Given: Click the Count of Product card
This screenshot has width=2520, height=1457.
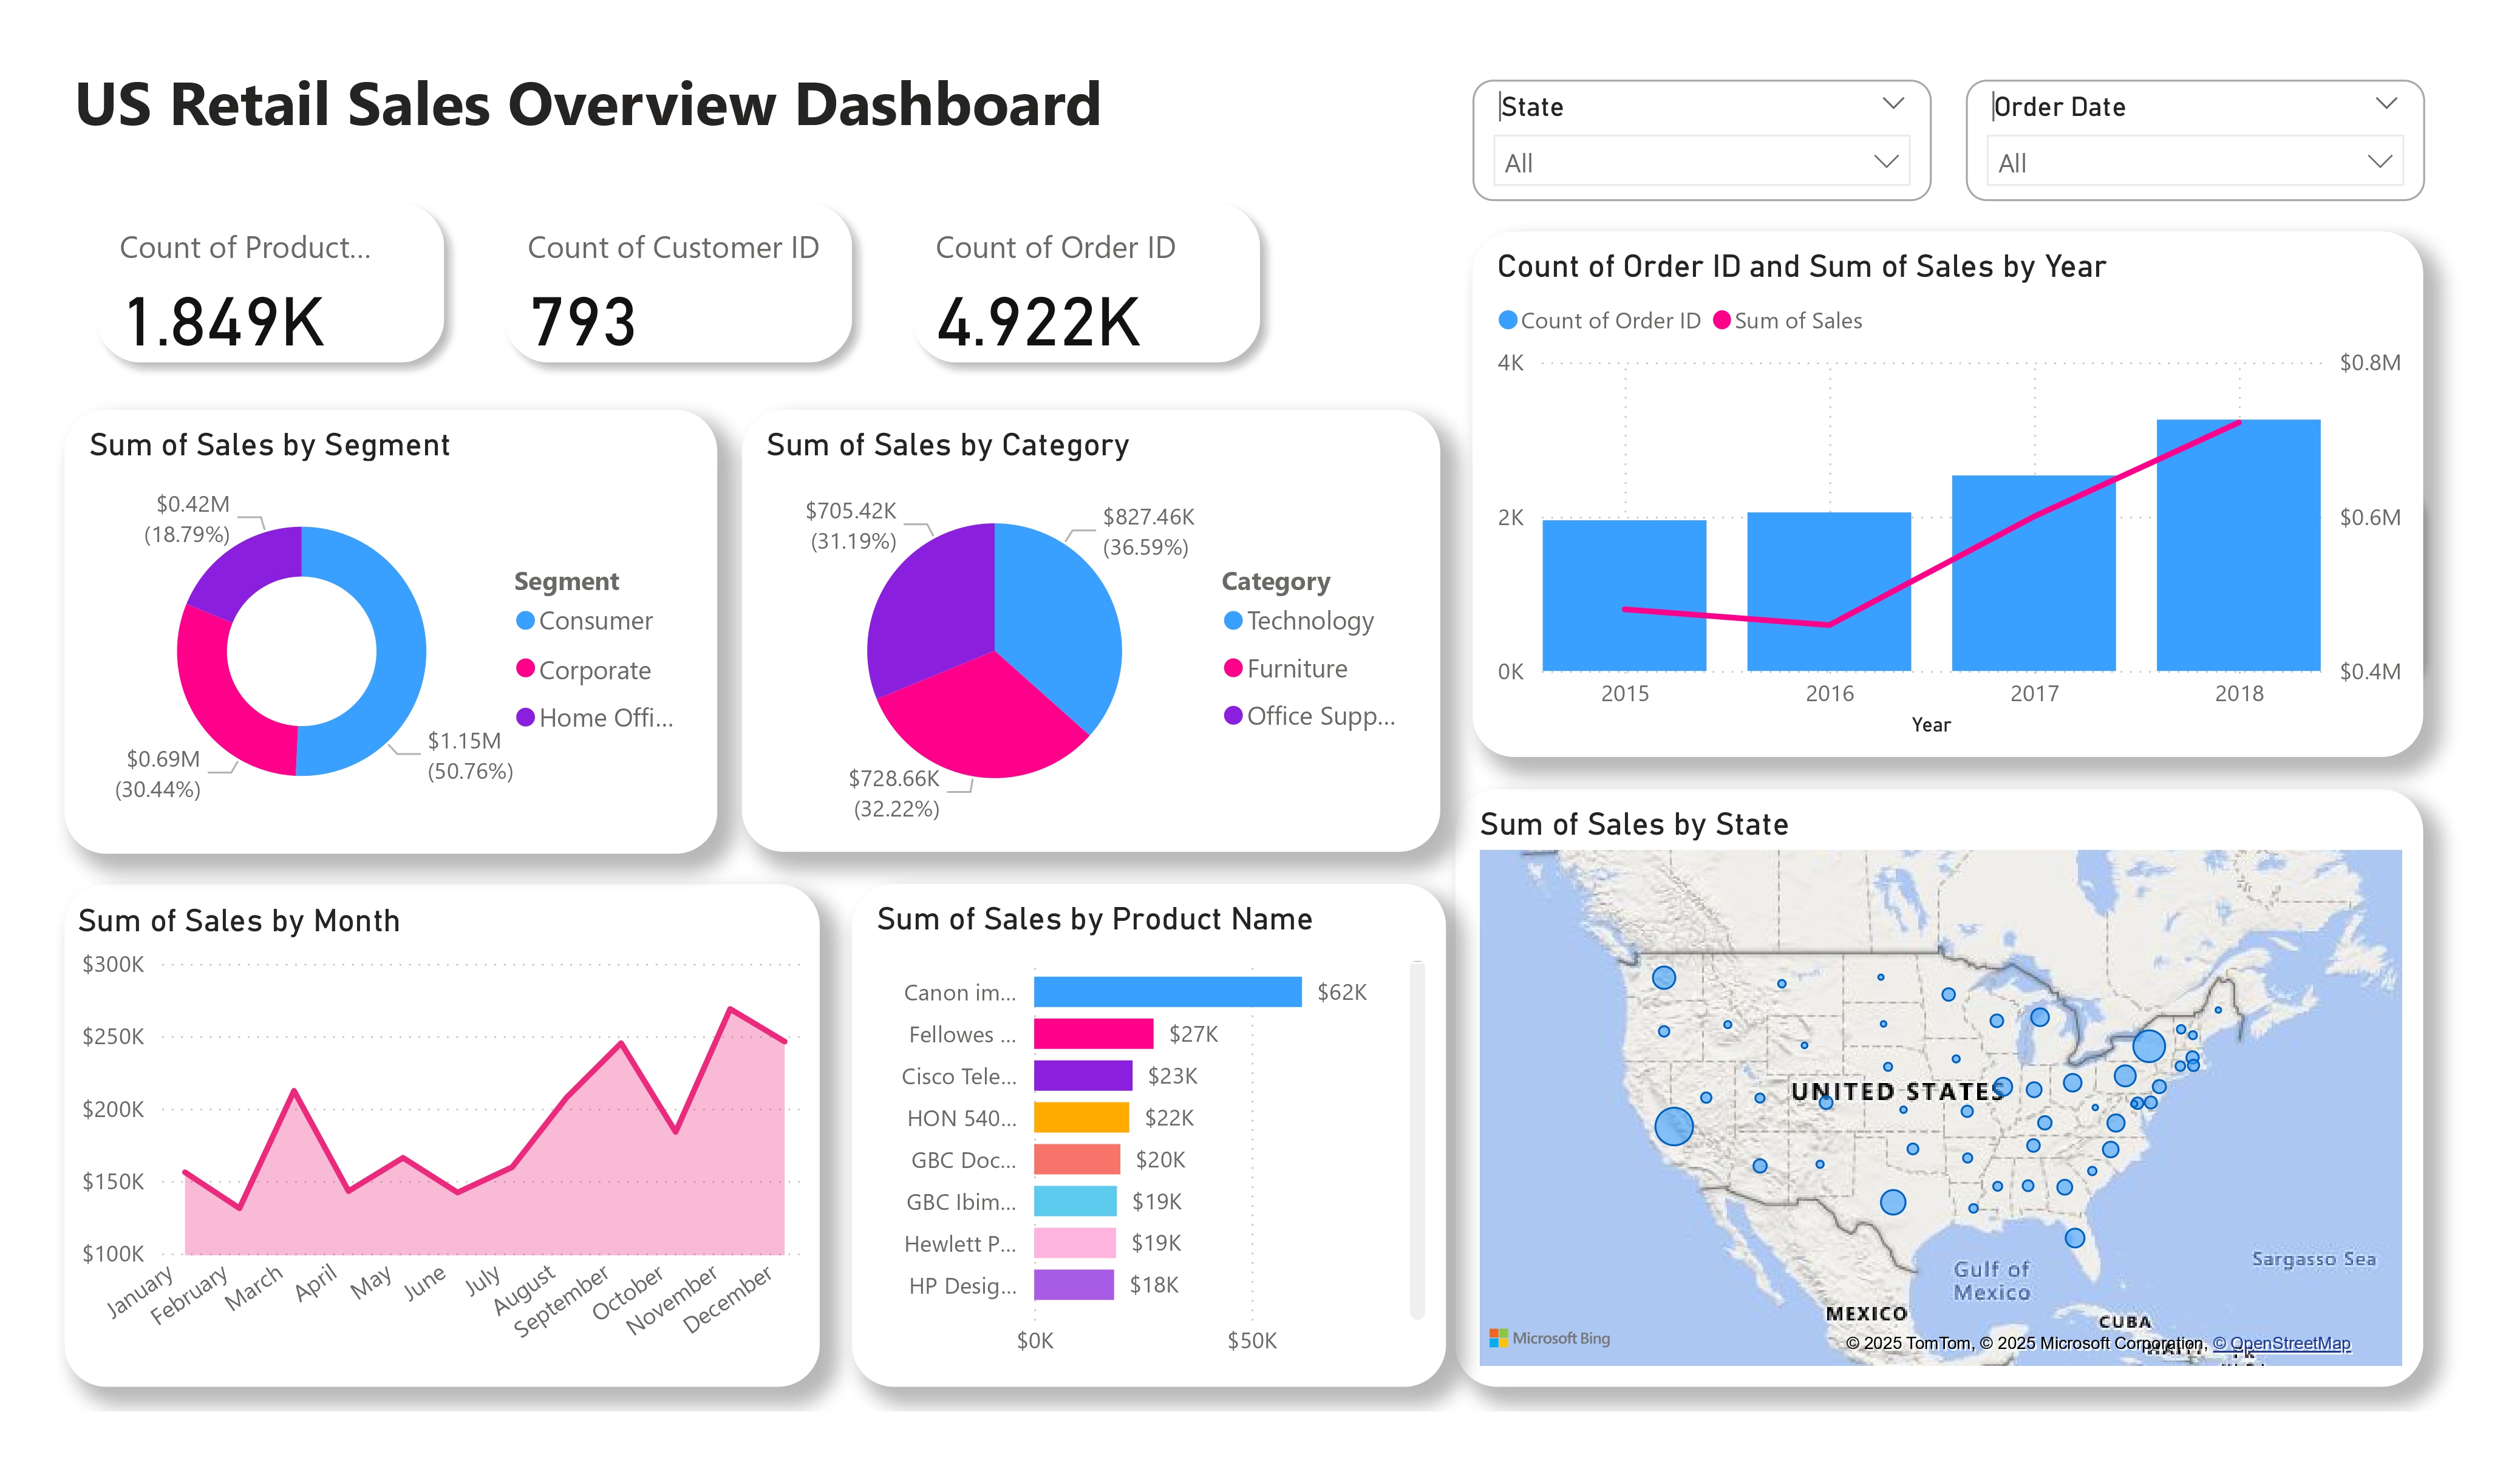Looking at the screenshot, I should point(270,285).
